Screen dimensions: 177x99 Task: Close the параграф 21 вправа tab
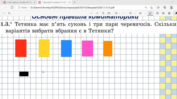69,2
